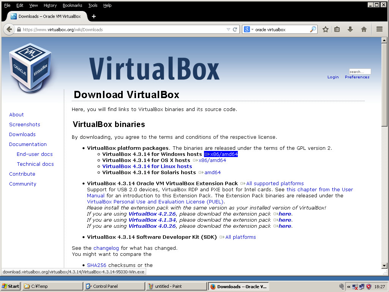Screen dimensions: 389x292
Task: Open the Help menu
Action: coord(108,5)
